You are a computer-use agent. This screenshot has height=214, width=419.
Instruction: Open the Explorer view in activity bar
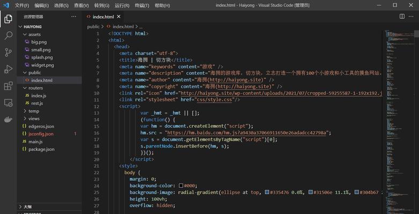(x=8, y=19)
